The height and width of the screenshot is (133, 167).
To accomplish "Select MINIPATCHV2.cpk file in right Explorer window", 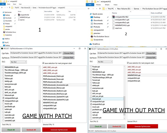I will (122, 25).
